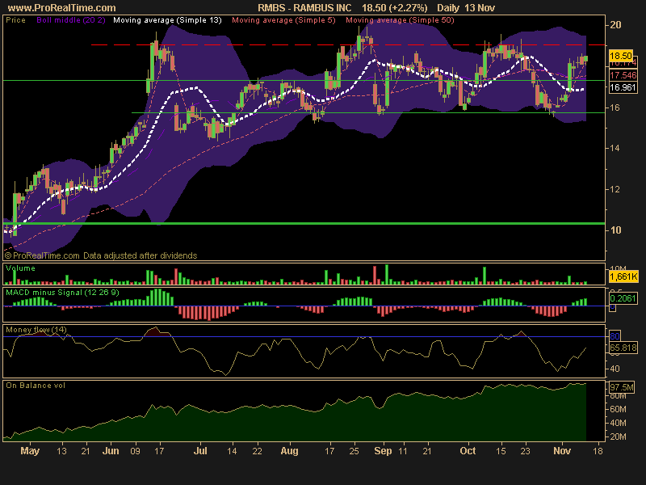This screenshot has width=646, height=485.
Task: Click the 17.546 moving average price tag
Action: point(623,75)
